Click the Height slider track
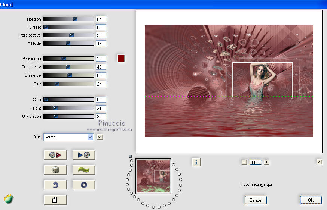Viewport: 327px width, 210px height. pyautogui.click(x=68, y=108)
